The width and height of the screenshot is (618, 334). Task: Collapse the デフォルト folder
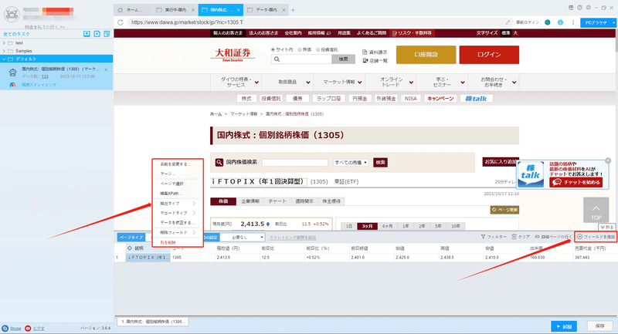coord(4,59)
